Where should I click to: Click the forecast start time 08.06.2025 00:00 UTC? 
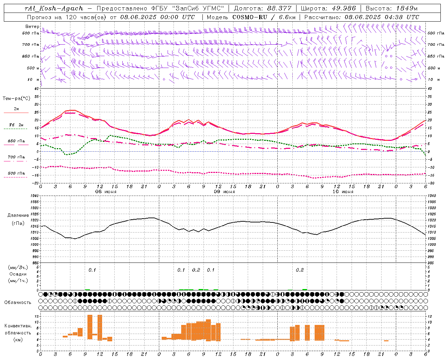pos(157,17)
